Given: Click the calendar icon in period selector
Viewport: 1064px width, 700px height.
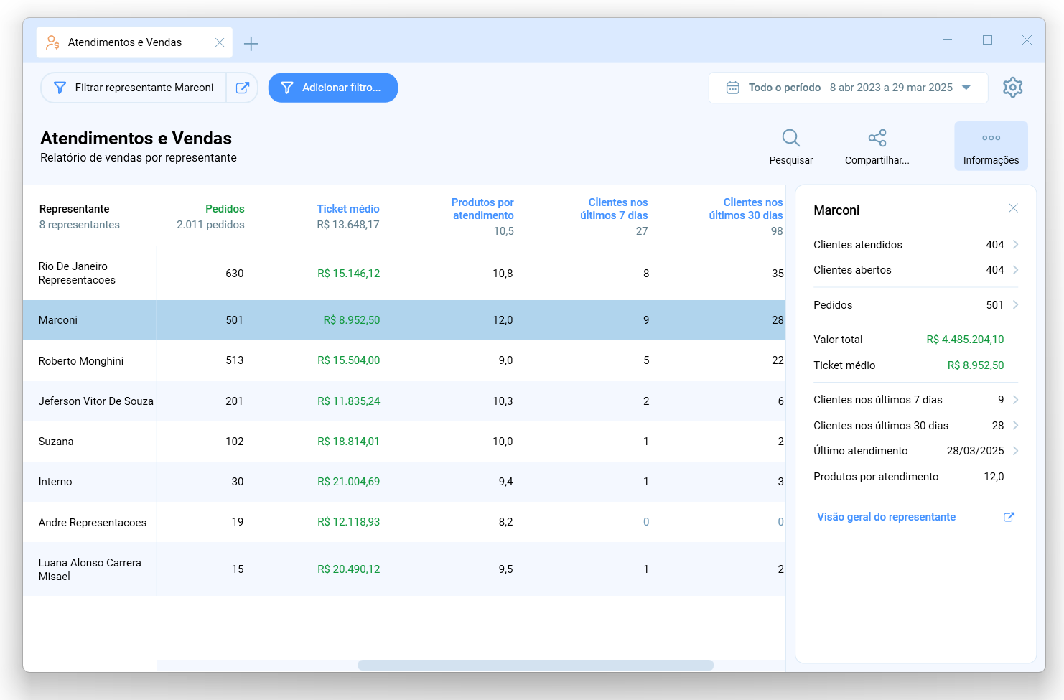Looking at the screenshot, I should coord(733,88).
